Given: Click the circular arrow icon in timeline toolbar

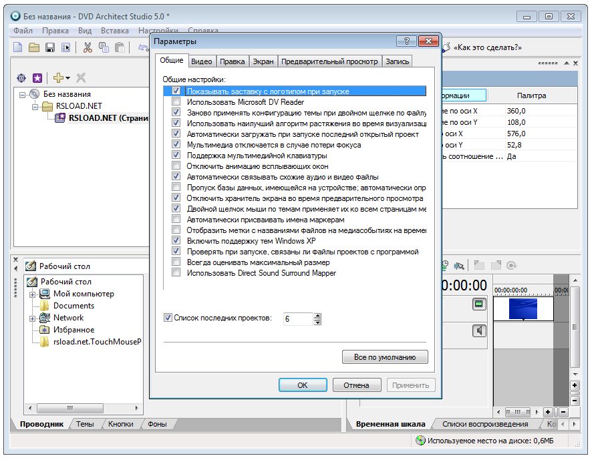Looking at the screenshot, I should (x=512, y=266).
